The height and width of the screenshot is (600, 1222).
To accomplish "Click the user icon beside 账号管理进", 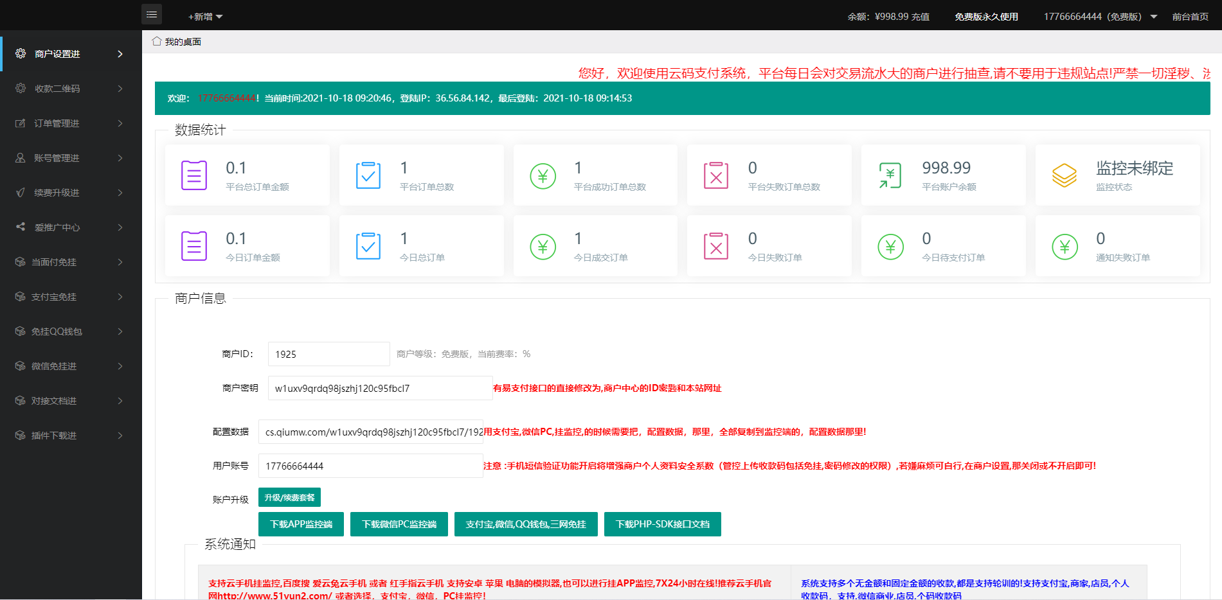I will [21, 157].
